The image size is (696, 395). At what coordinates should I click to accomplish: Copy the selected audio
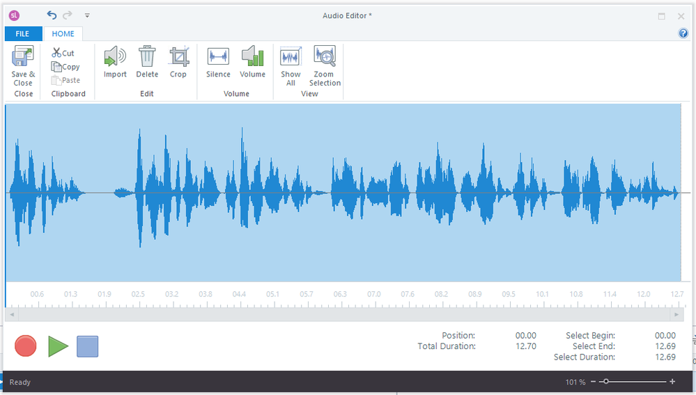tap(65, 67)
